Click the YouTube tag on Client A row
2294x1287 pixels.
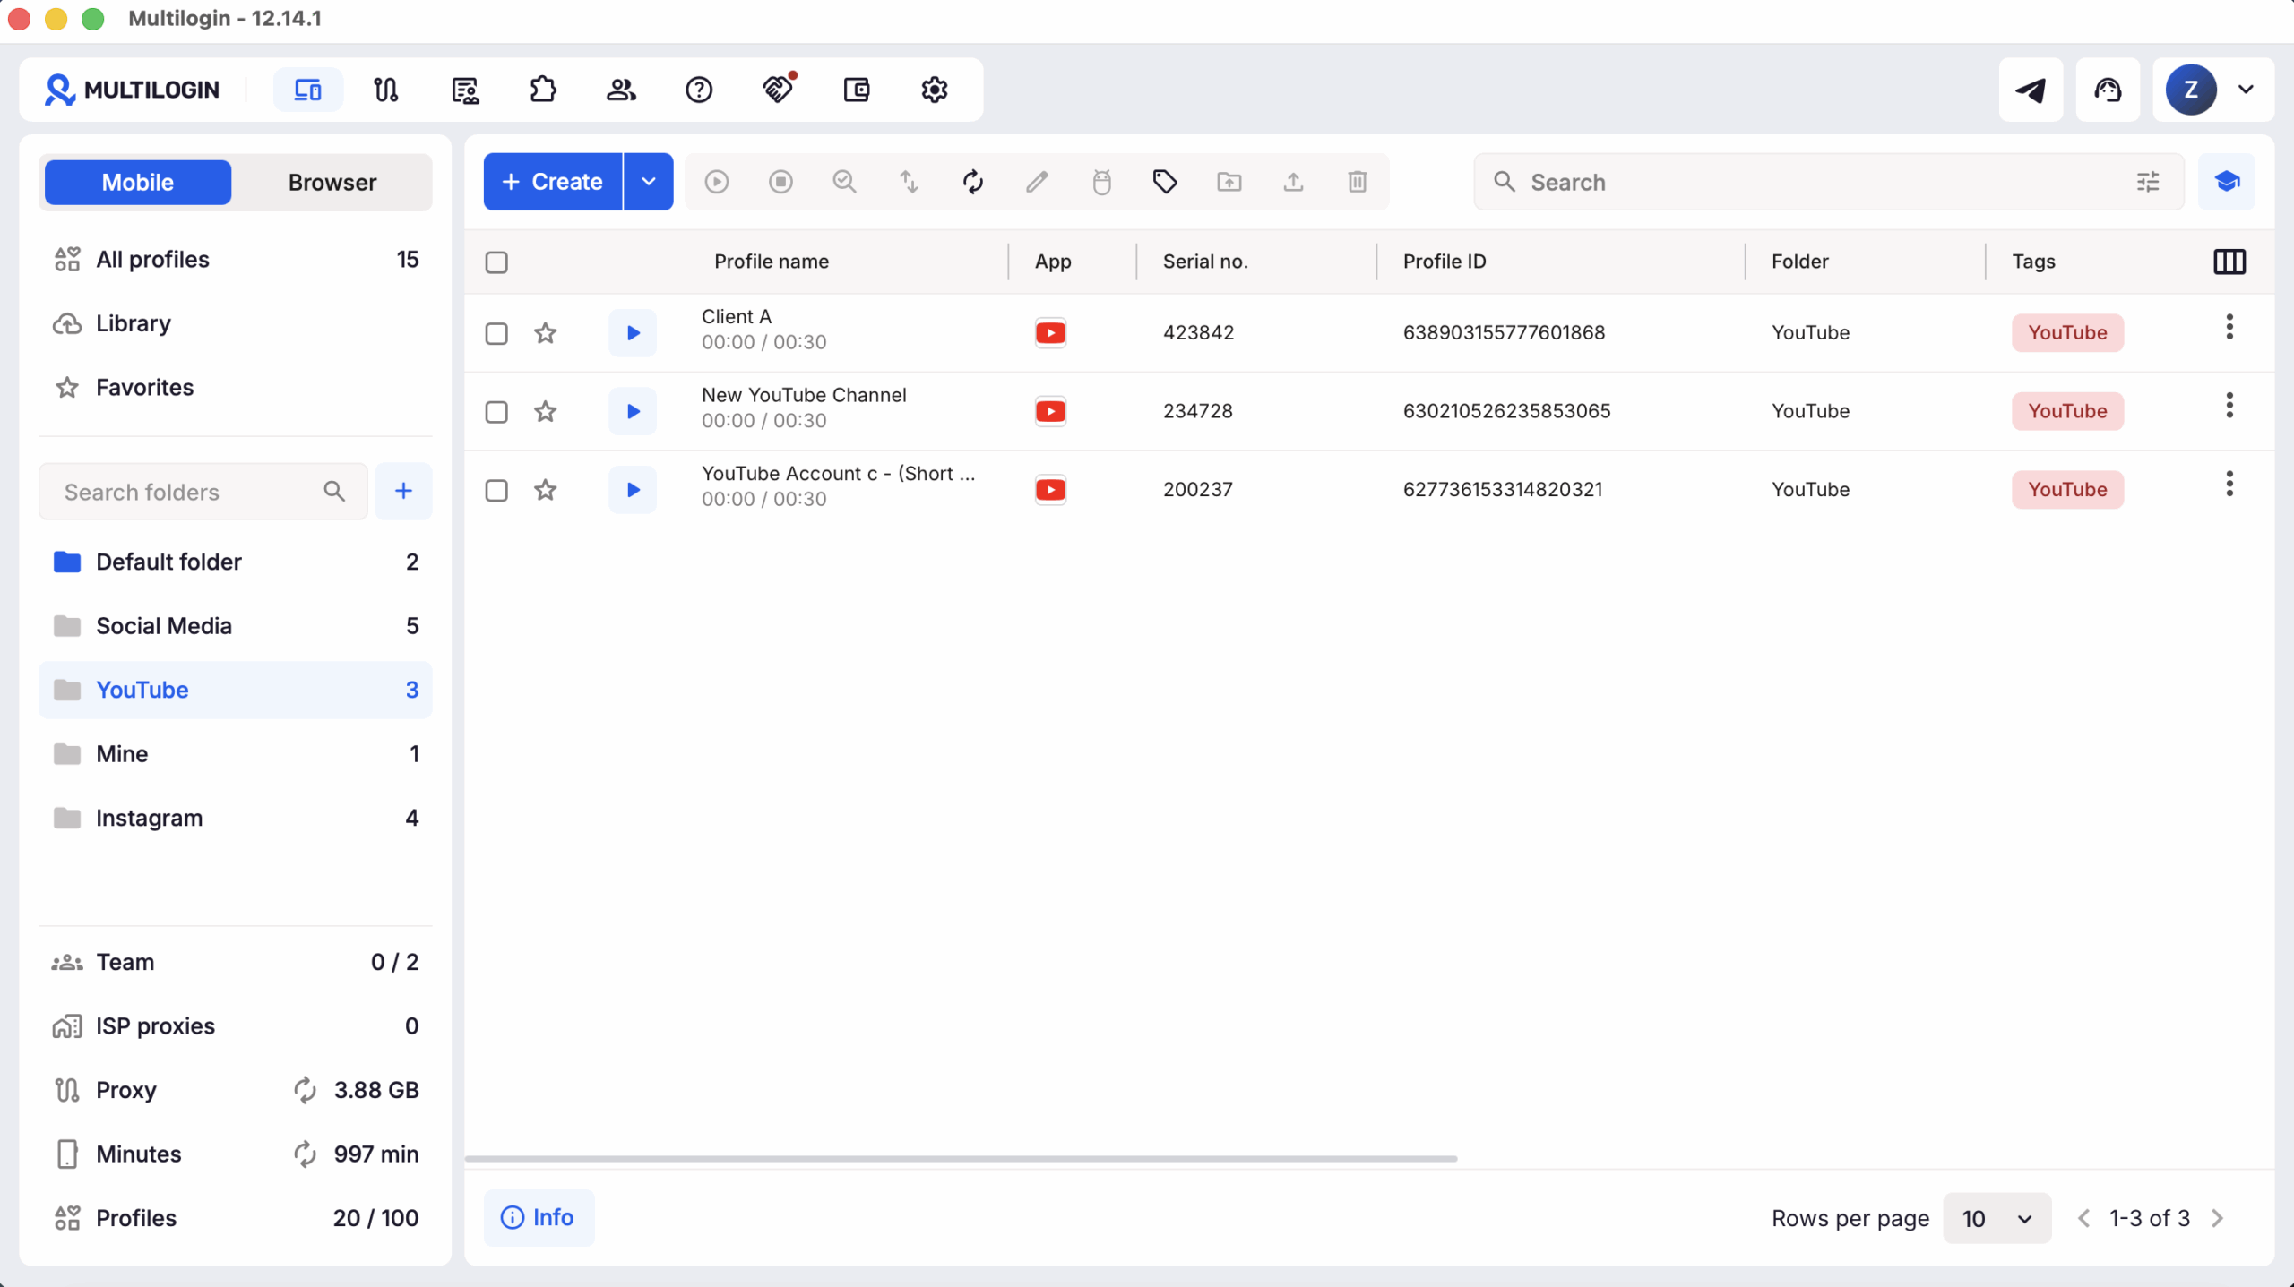2067,333
